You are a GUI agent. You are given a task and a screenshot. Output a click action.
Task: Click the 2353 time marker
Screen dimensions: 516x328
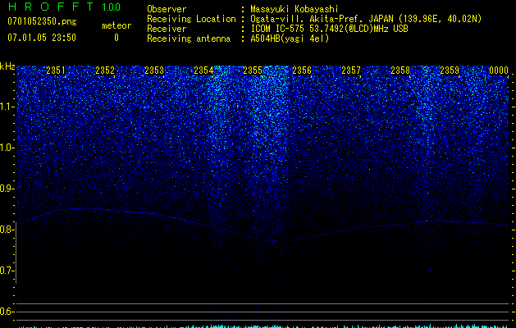[154, 71]
